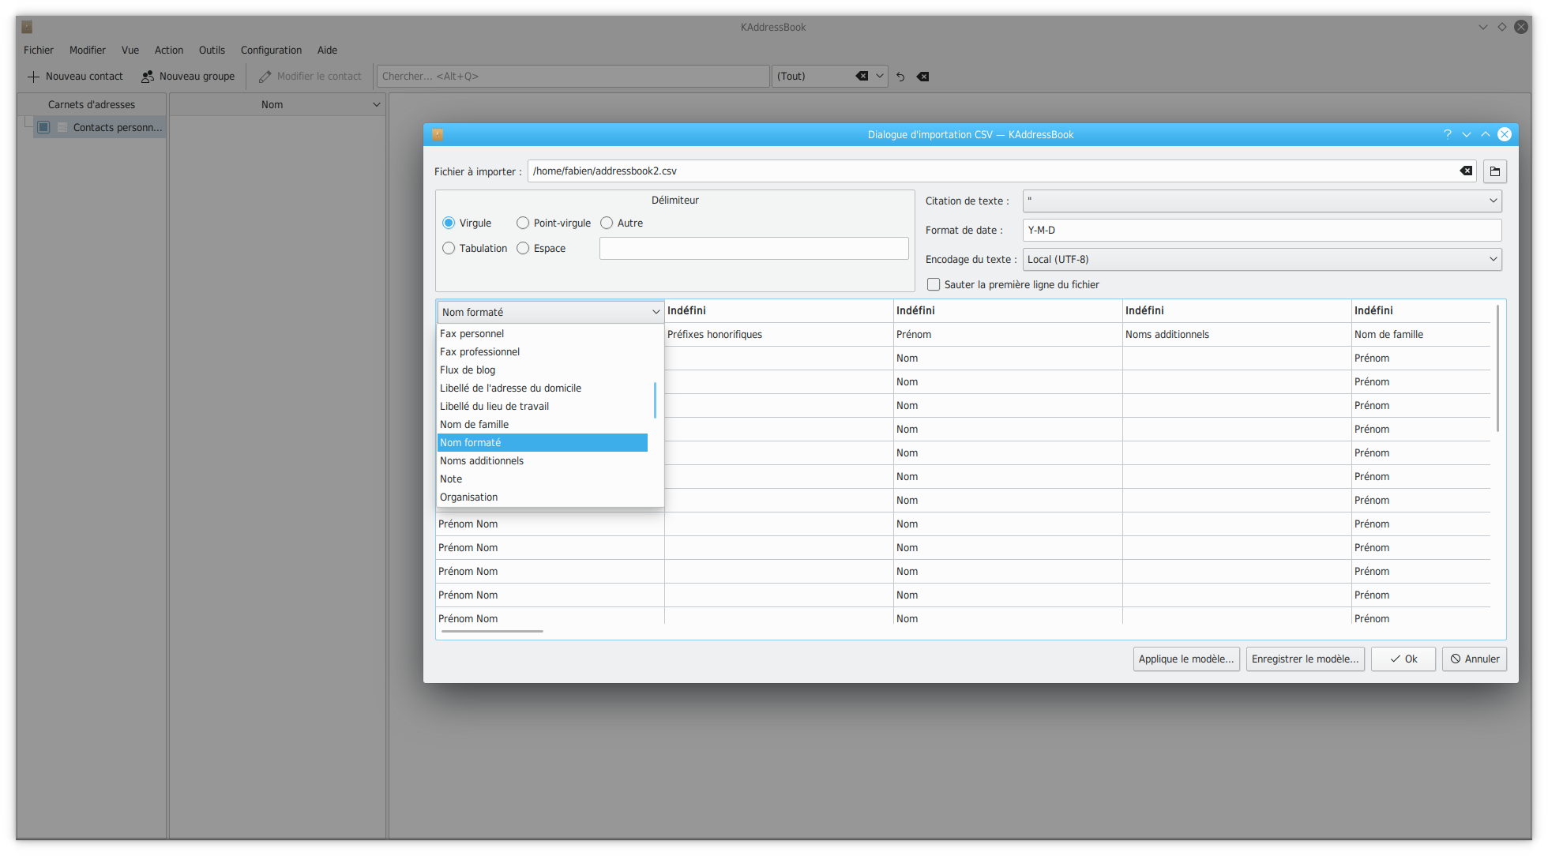Choose Flux de blog in list

point(543,370)
